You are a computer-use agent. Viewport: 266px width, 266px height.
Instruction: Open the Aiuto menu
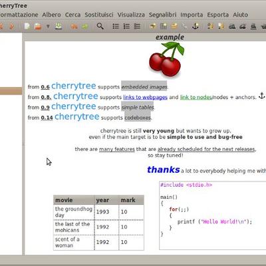click(240, 15)
